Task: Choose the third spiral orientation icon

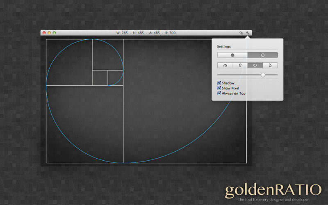Action: tap(255, 65)
